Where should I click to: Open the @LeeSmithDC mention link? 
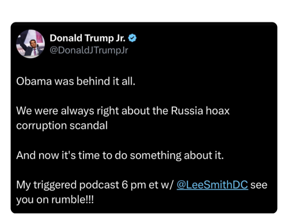(x=213, y=185)
